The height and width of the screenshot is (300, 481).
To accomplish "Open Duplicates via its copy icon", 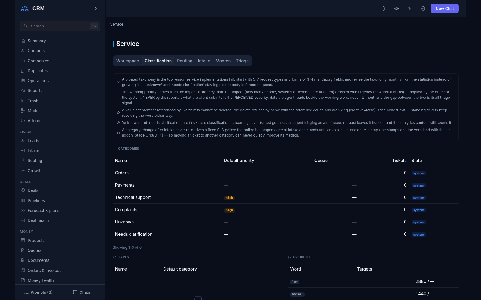I will pos(23,71).
